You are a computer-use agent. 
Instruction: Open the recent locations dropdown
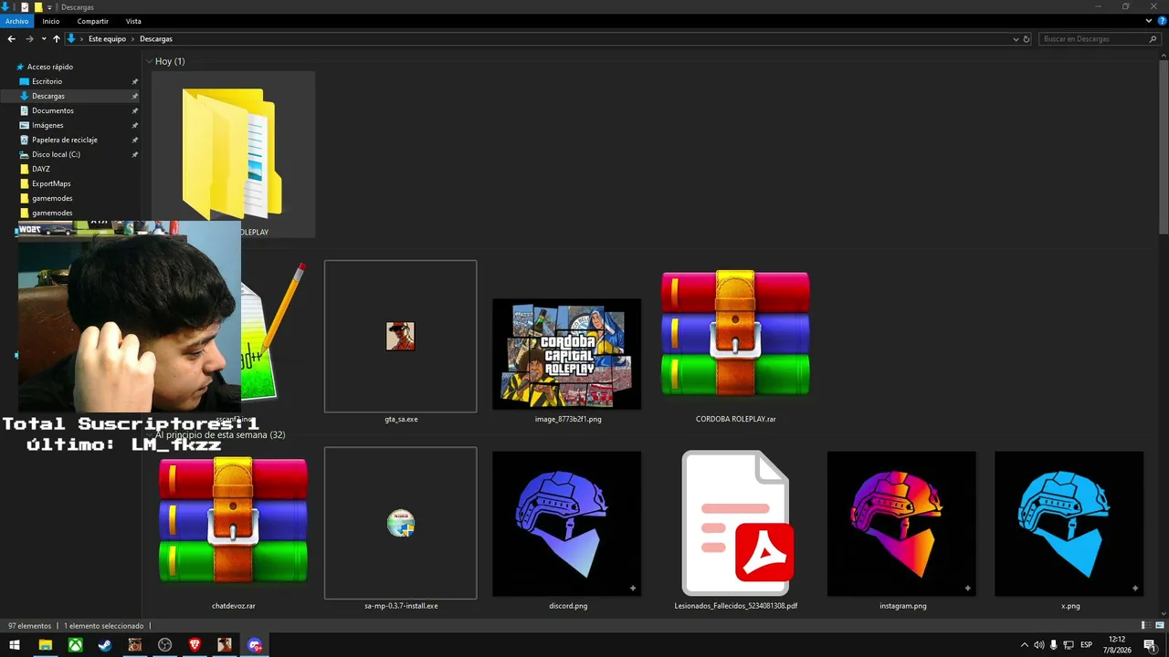(43, 39)
